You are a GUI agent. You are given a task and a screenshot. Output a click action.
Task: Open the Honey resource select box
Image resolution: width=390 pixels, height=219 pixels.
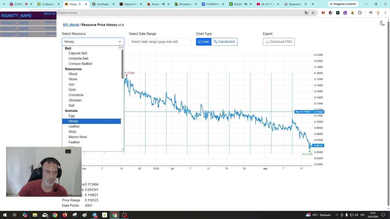pos(93,42)
